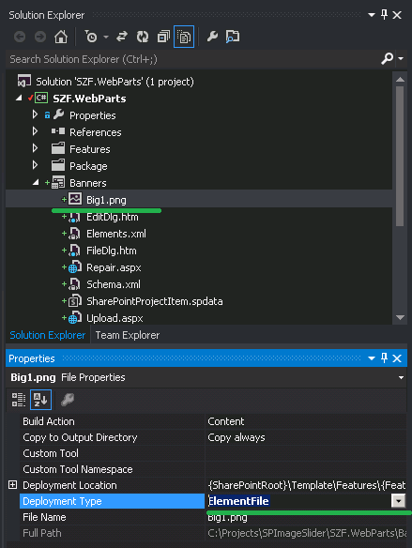Click the Solution Explorer vertical scrollbar thumb
Viewport: 412px width, 548px height.
(x=400, y=156)
